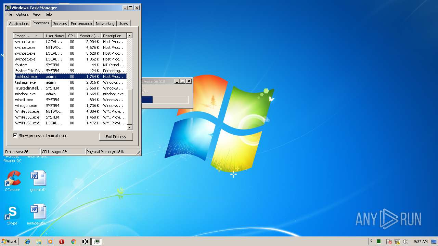Select the CCleaner desktop shortcut
The height and width of the screenshot is (246, 438).
click(x=12, y=181)
